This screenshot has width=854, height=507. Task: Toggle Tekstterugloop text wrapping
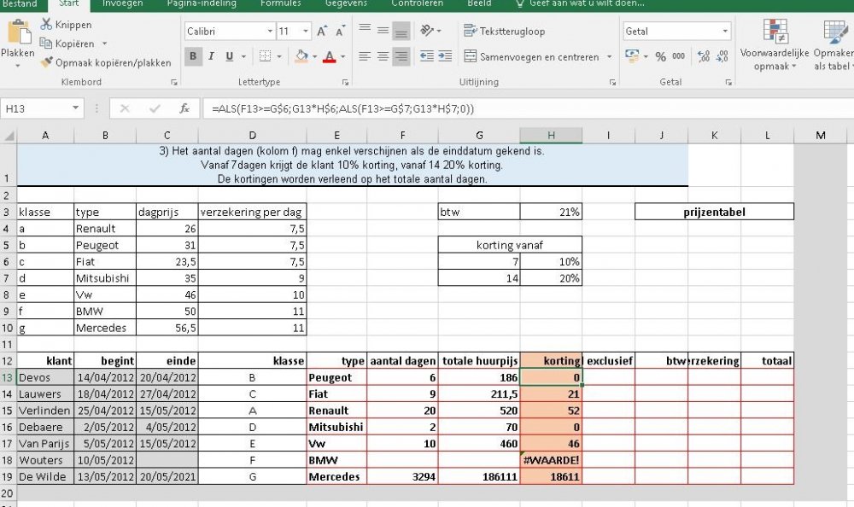coord(504,32)
